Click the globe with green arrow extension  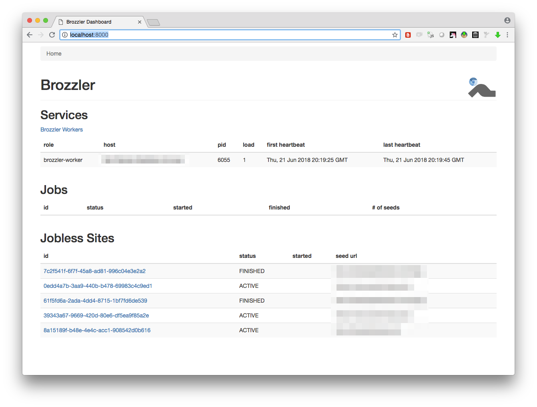coord(464,35)
